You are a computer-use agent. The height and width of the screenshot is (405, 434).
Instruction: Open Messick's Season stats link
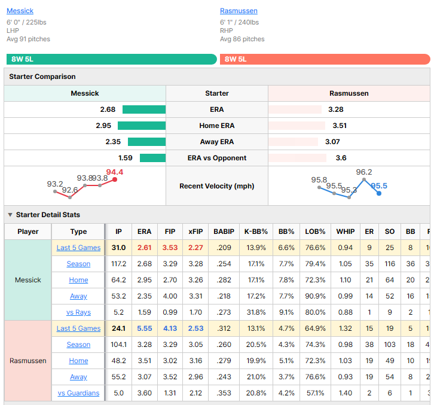78,264
